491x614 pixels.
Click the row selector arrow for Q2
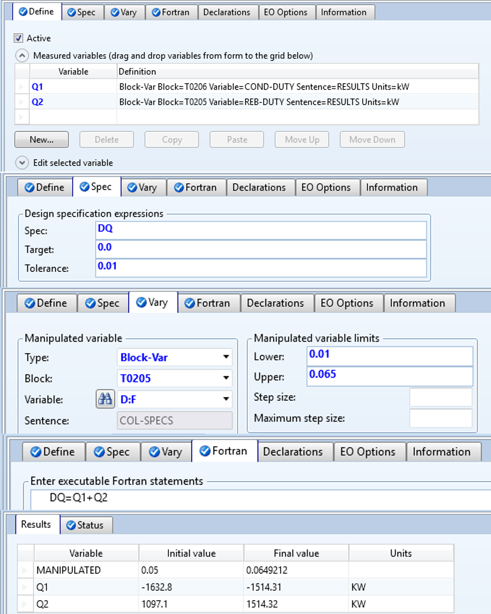[x=22, y=102]
